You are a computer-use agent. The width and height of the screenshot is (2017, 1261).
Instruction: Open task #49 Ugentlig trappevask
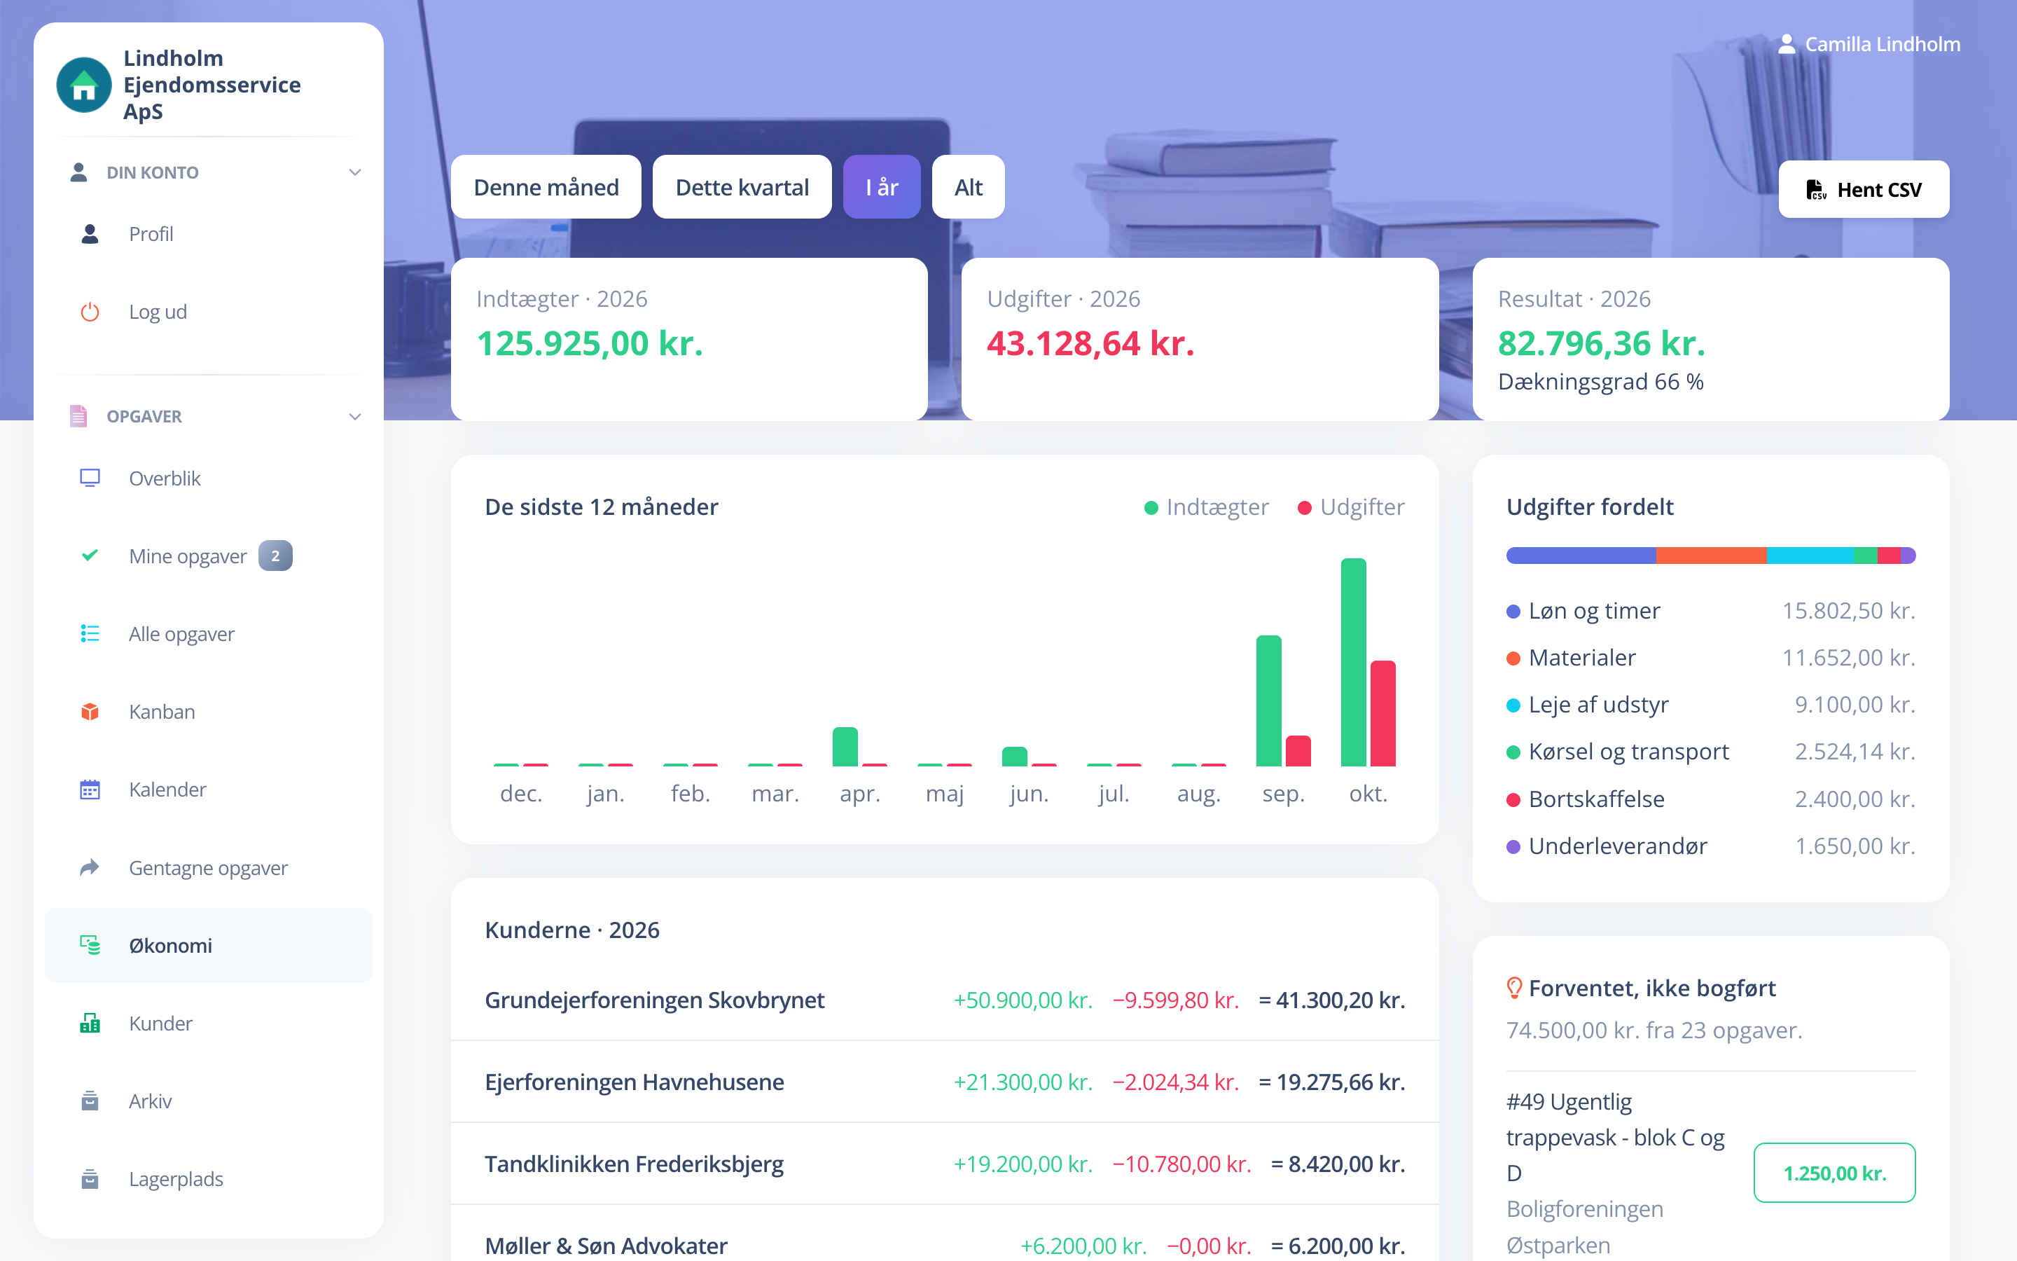[x=1615, y=1137]
